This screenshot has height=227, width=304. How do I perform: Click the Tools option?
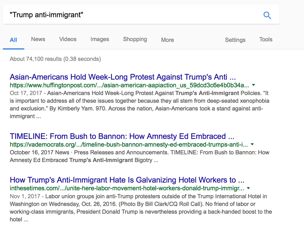pos(266,40)
